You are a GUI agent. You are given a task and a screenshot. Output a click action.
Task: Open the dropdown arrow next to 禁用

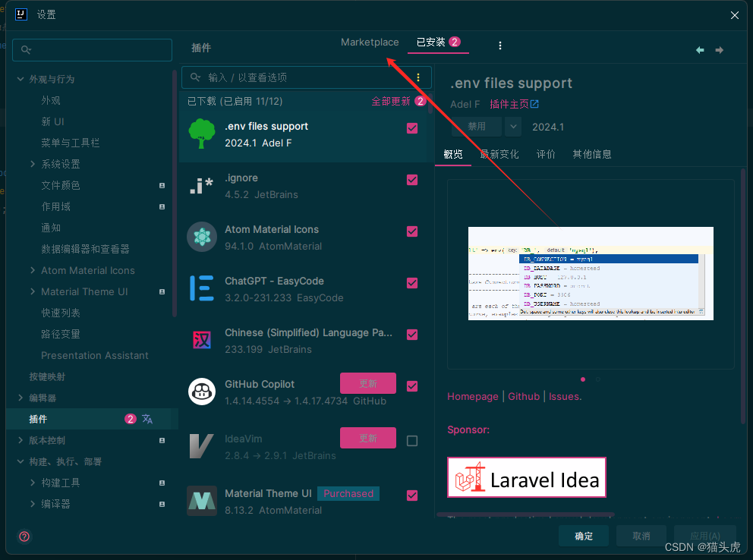(x=513, y=127)
